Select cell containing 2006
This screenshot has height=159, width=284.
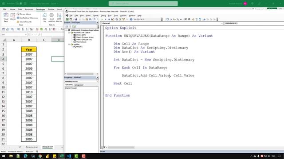pos(29,121)
